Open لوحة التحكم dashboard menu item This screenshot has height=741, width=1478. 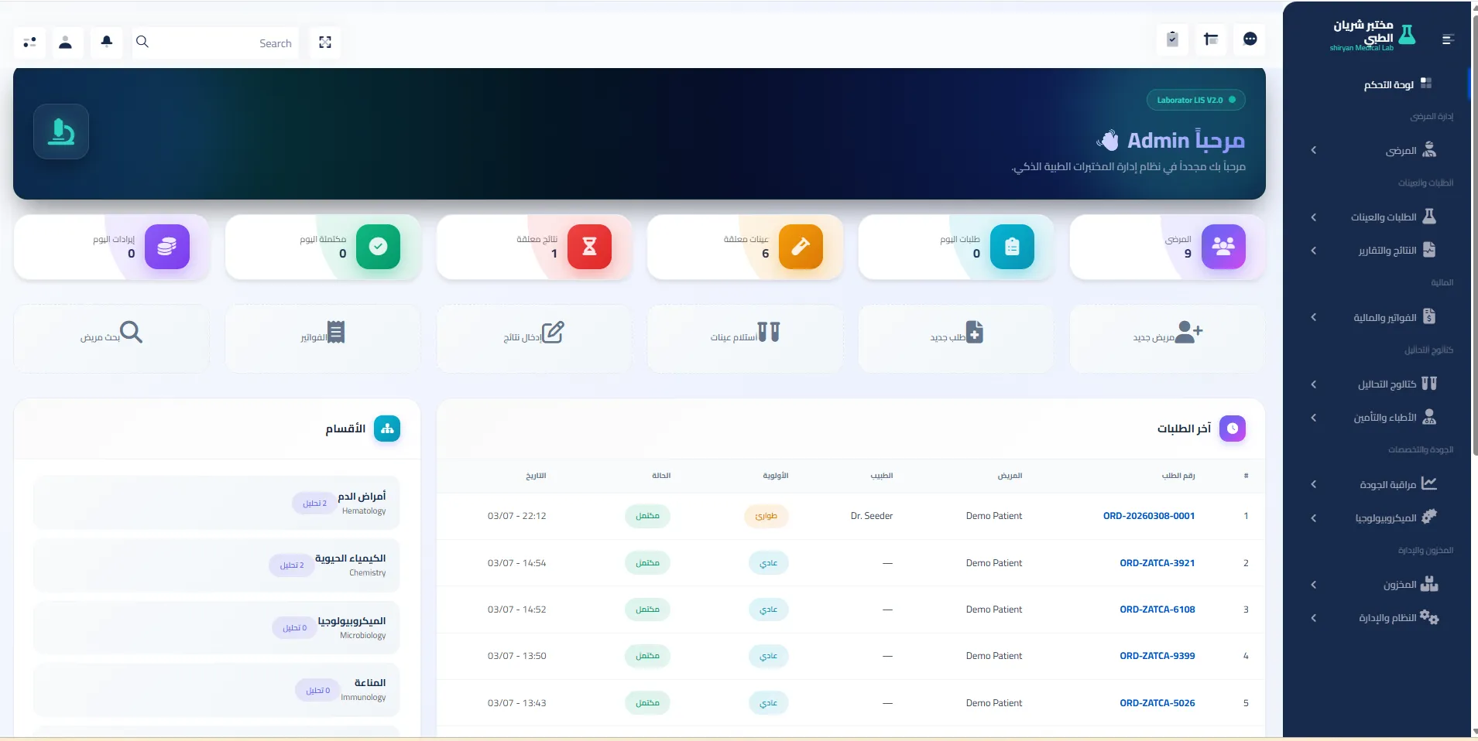click(x=1390, y=84)
